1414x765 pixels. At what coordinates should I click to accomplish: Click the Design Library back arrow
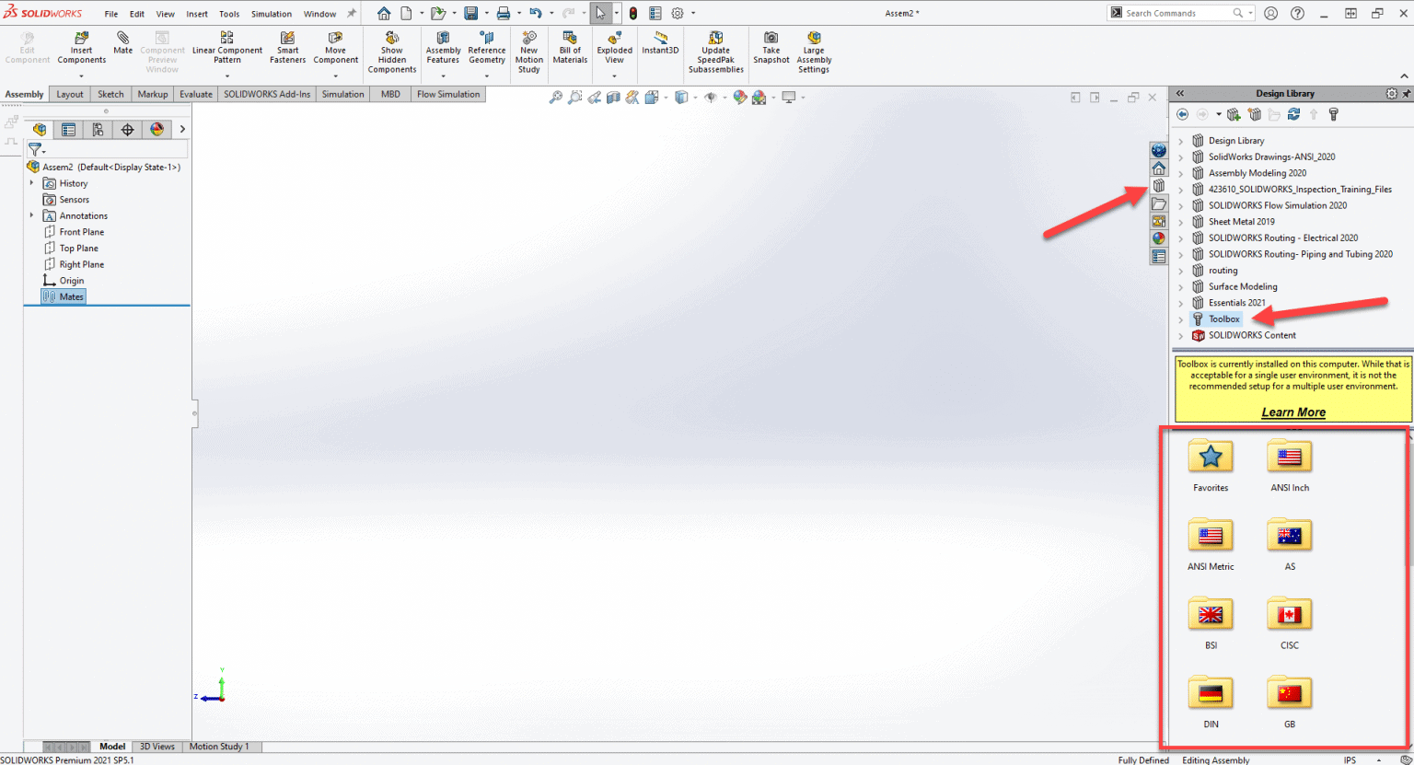click(x=1183, y=114)
